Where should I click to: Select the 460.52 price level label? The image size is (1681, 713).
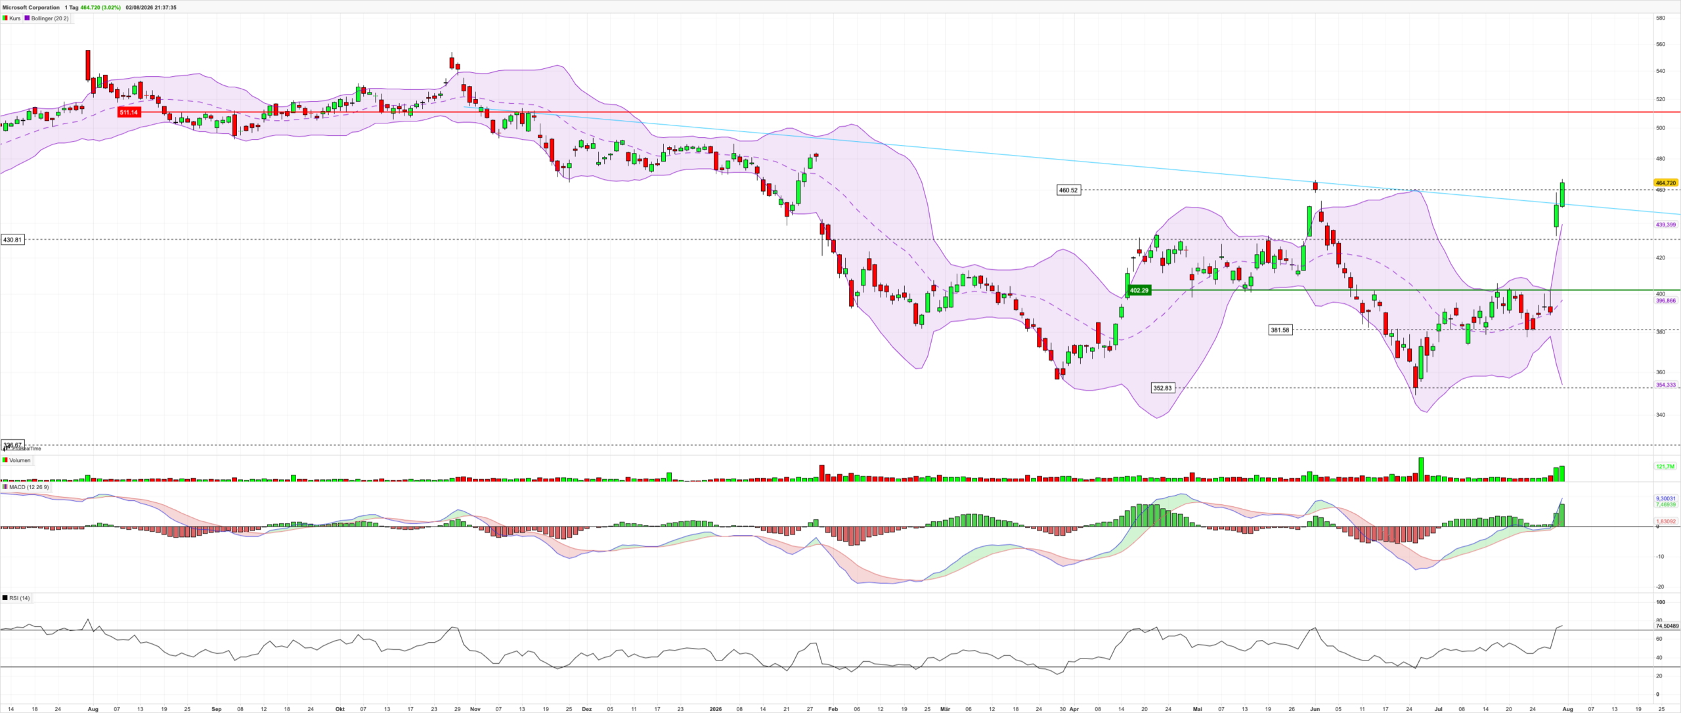[1068, 190]
